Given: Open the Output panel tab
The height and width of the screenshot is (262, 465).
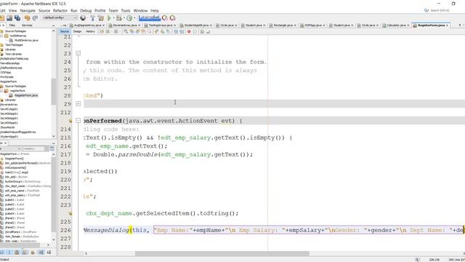Looking at the screenshot, I should click(x=4, y=260).
